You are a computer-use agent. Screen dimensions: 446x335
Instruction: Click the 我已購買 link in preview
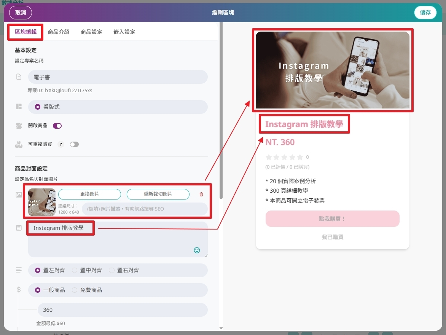tap(332, 237)
